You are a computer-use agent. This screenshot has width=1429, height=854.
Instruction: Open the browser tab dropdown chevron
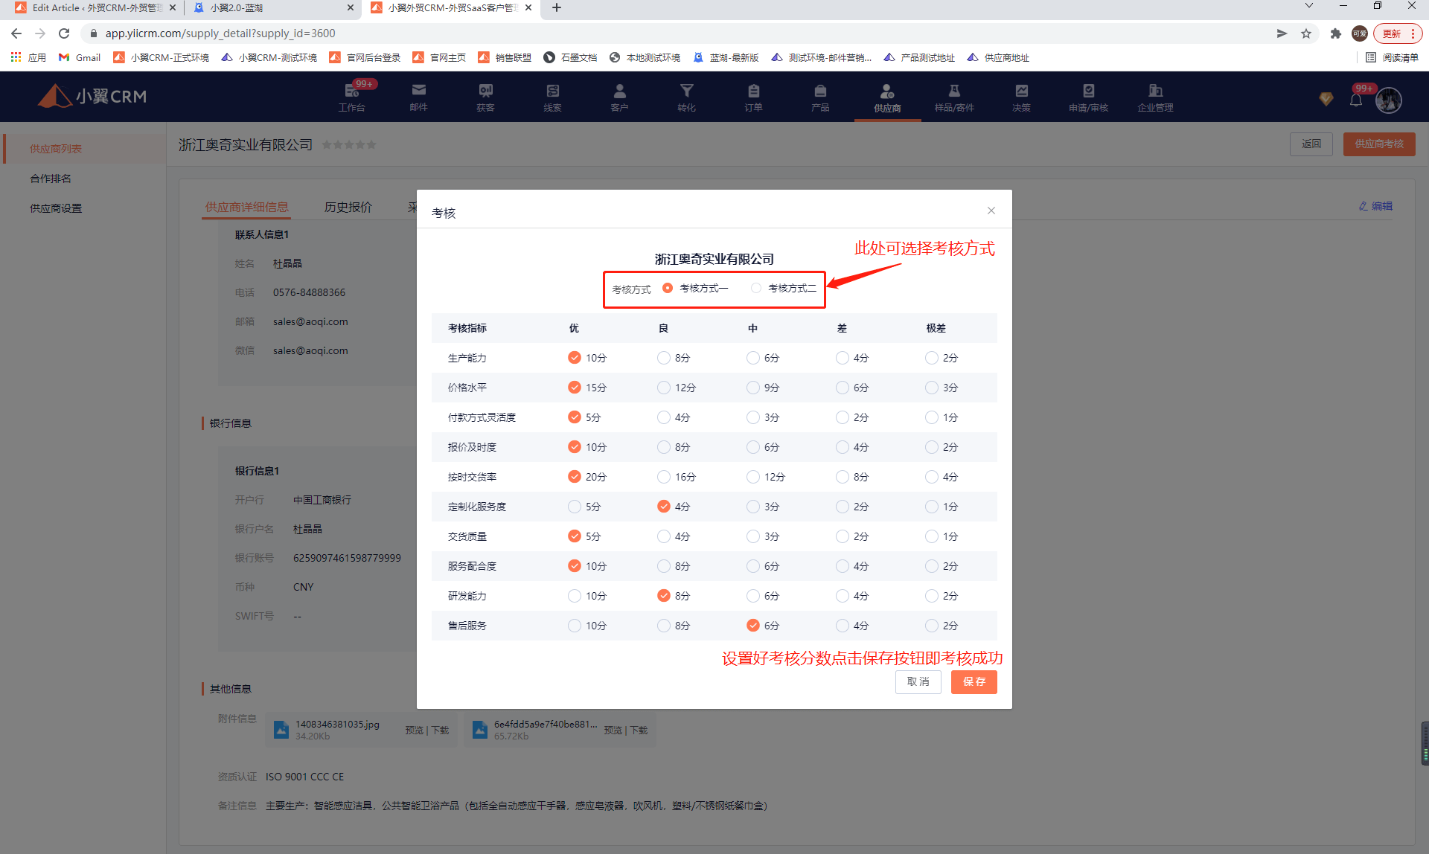(1309, 7)
